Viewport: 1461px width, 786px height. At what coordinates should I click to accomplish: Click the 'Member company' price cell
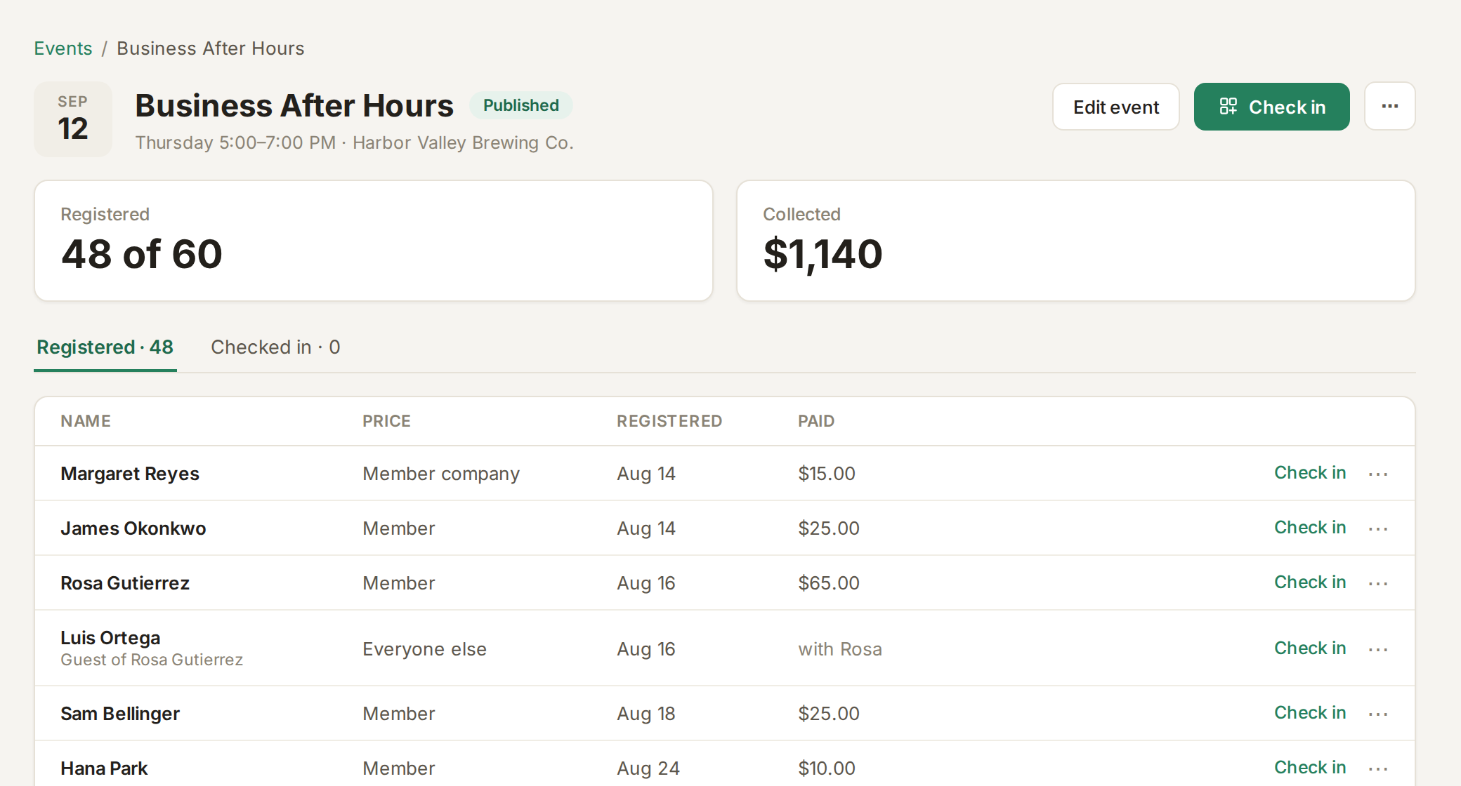pyautogui.click(x=441, y=474)
